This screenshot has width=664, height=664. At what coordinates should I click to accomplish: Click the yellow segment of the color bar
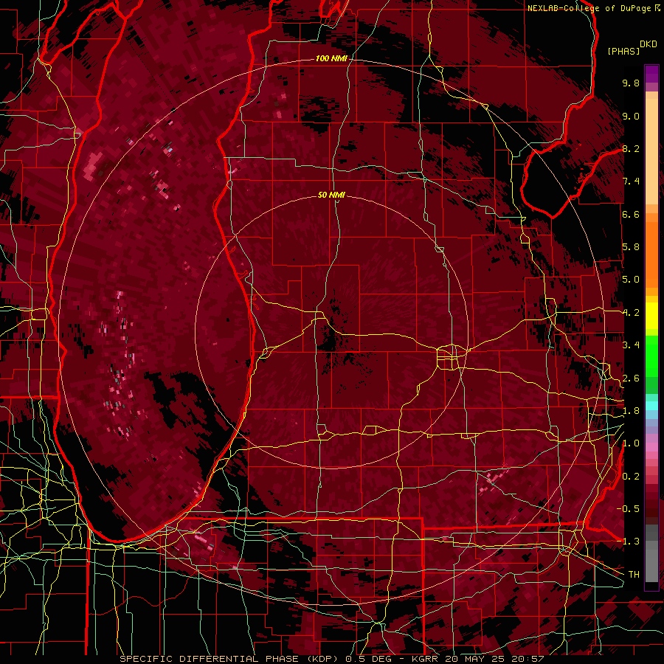point(651,316)
